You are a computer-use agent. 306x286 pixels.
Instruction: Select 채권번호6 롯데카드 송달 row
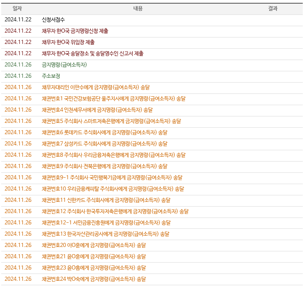pyautogui.click(x=152, y=133)
